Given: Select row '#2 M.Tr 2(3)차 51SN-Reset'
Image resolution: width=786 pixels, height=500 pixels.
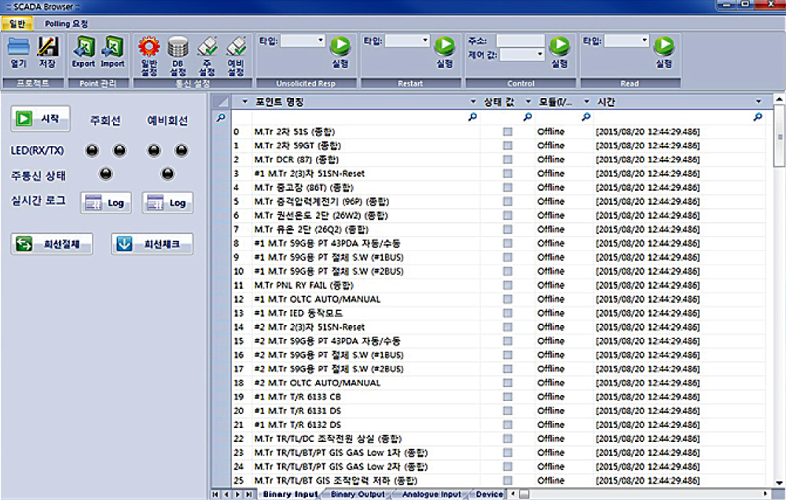Looking at the screenshot, I should 499,327.
